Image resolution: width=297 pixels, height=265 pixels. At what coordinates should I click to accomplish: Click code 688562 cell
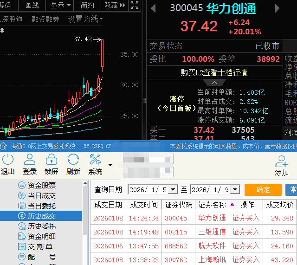(x=176, y=246)
